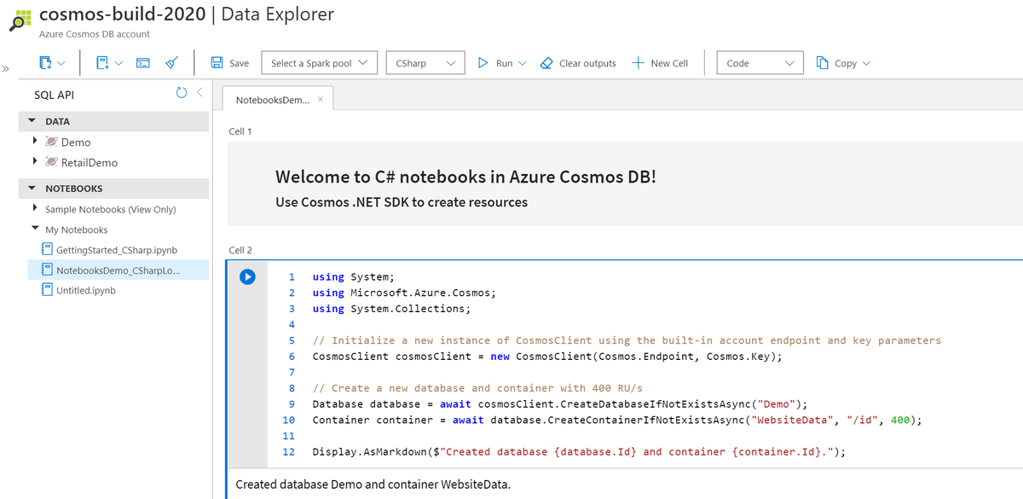Click the broom cleanup icon
This screenshot has height=499, width=1023.
coord(171,63)
